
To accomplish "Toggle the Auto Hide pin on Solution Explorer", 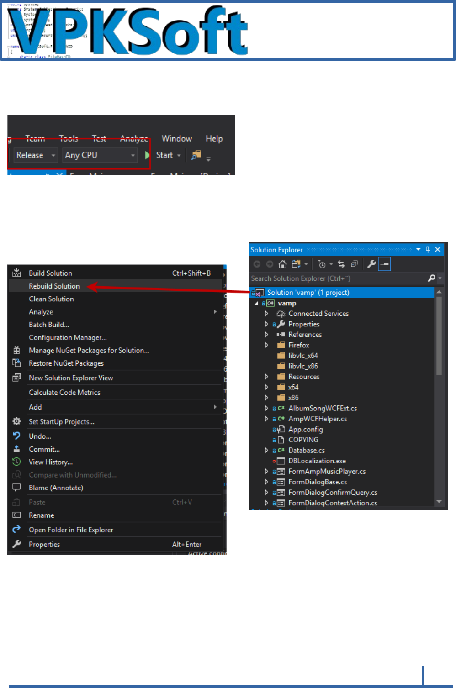I will [x=428, y=249].
